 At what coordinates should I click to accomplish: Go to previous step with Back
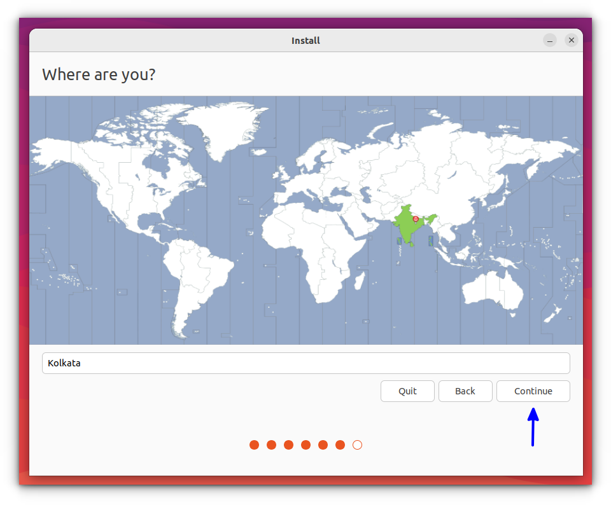pyautogui.click(x=465, y=391)
